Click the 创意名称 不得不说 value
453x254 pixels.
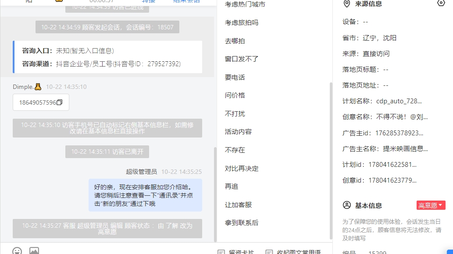402,117
